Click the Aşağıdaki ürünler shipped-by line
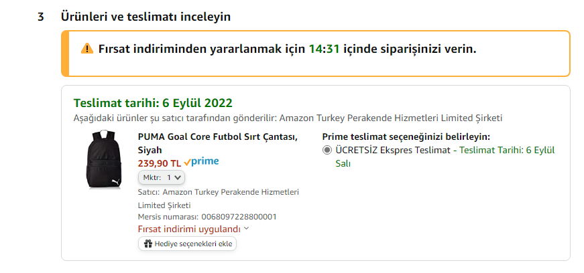The width and height of the screenshot is (584, 273). coord(288,118)
